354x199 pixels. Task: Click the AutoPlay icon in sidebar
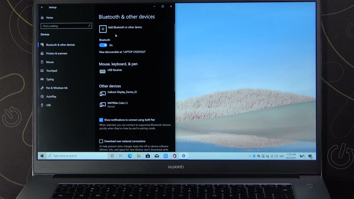[x=42, y=96]
